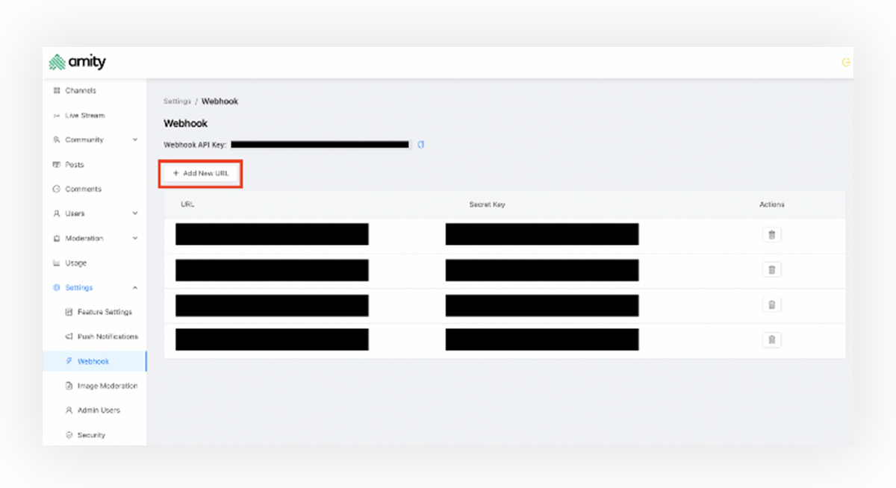This screenshot has height=488, width=896.
Task: Select Webhook submenu item
Action: pos(94,361)
